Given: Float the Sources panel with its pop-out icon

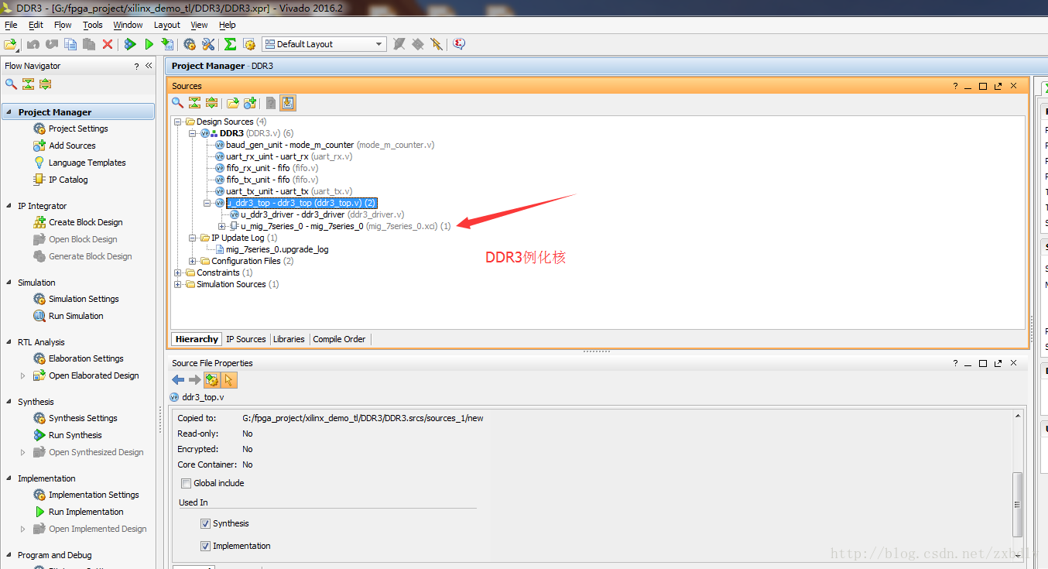Looking at the screenshot, I should coord(998,86).
